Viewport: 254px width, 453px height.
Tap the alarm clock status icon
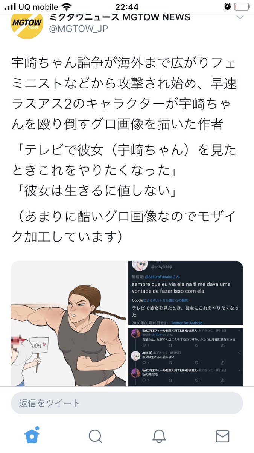pos(227,7)
